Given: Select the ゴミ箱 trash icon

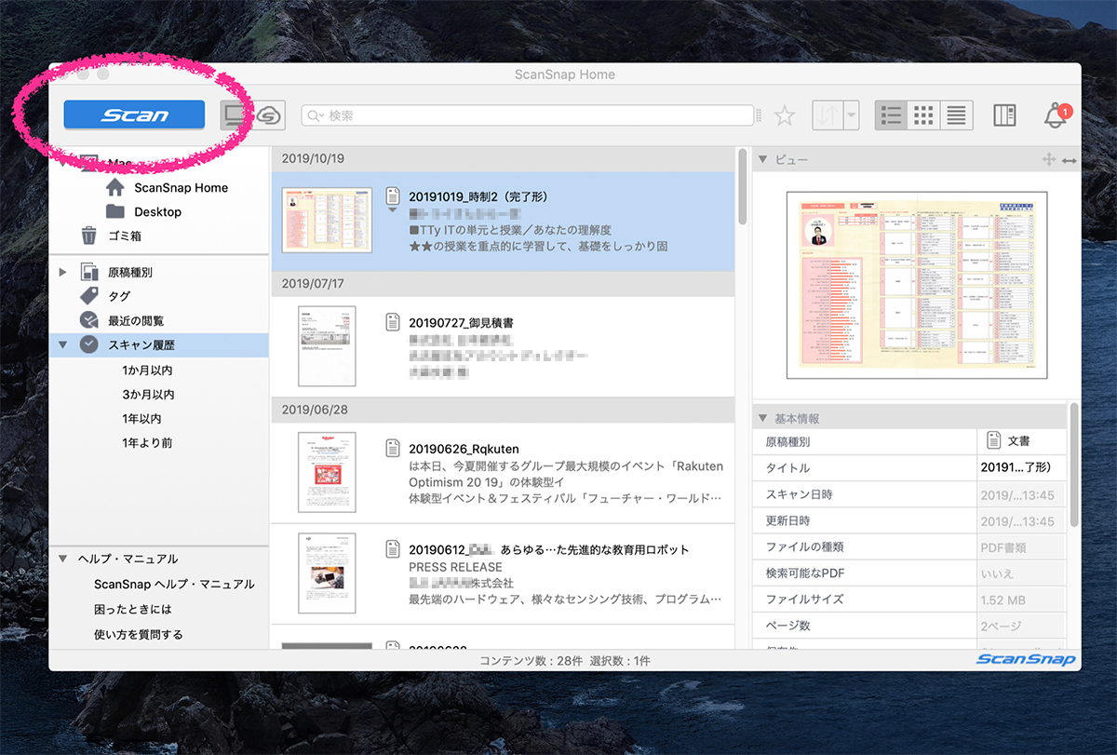Looking at the screenshot, I should 89,236.
